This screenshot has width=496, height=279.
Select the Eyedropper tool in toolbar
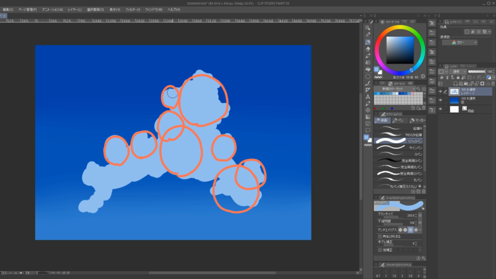368,35
